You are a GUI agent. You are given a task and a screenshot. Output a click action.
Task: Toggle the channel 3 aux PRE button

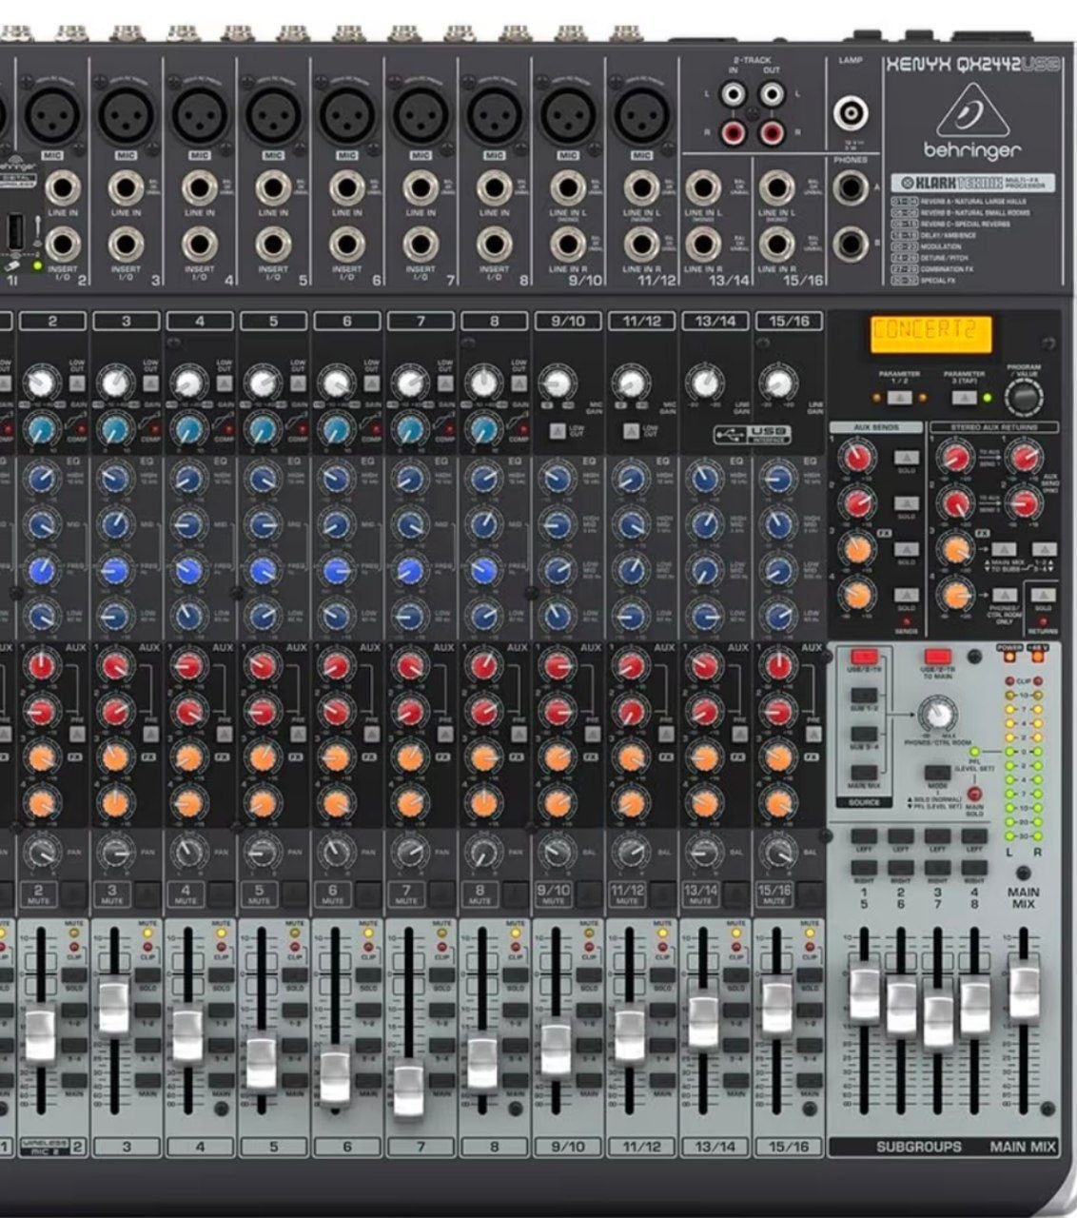point(148,733)
